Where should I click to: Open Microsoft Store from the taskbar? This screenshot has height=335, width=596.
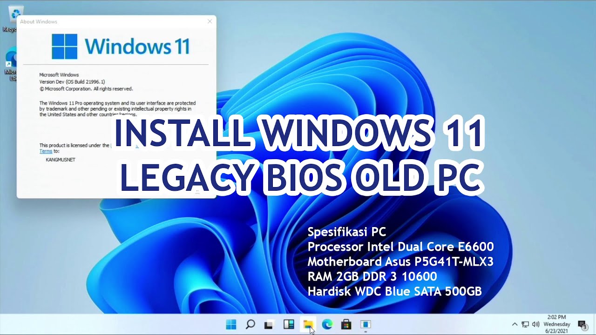tap(346, 324)
